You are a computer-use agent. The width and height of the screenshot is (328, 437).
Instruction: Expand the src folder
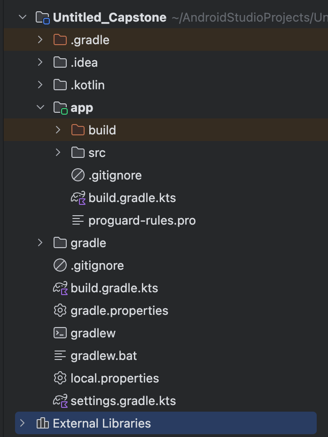coord(57,152)
